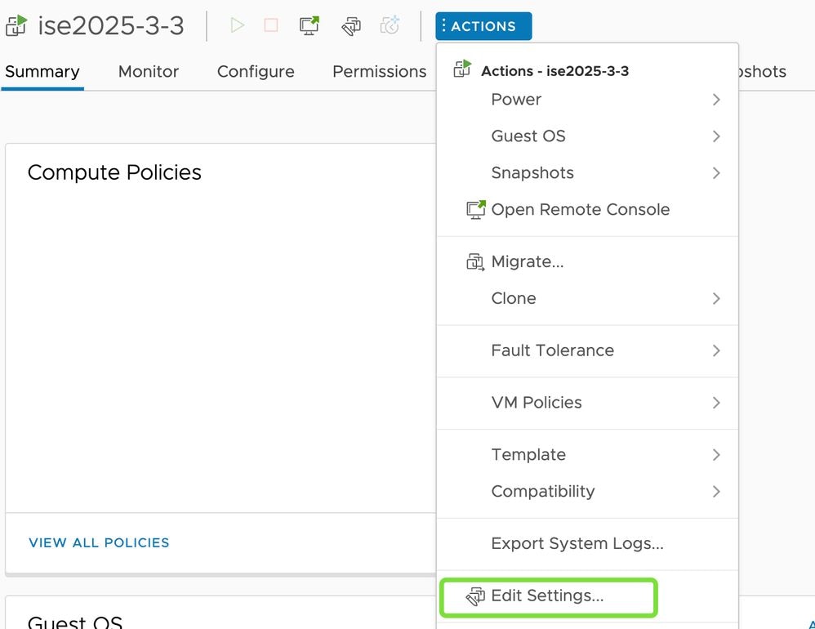Switch to the Monitor tab
The width and height of the screenshot is (815, 629).
click(148, 72)
